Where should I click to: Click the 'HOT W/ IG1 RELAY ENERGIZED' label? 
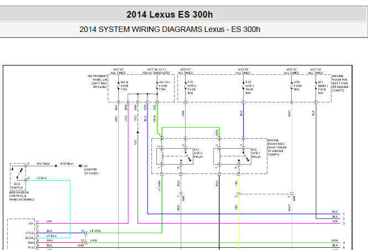tap(156, 72)
